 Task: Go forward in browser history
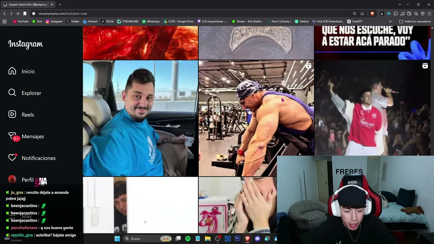click(11, 14)
